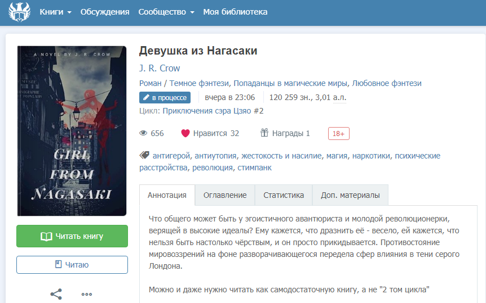Click the eye views icon
The height and width of the screenshot is (303, 486).
pos(143,133)
